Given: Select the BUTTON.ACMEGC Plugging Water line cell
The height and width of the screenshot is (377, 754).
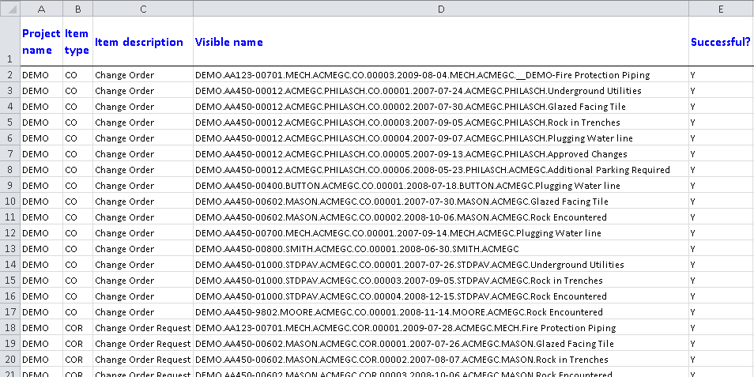Looking at the screenshot, I should coord(407,186).
